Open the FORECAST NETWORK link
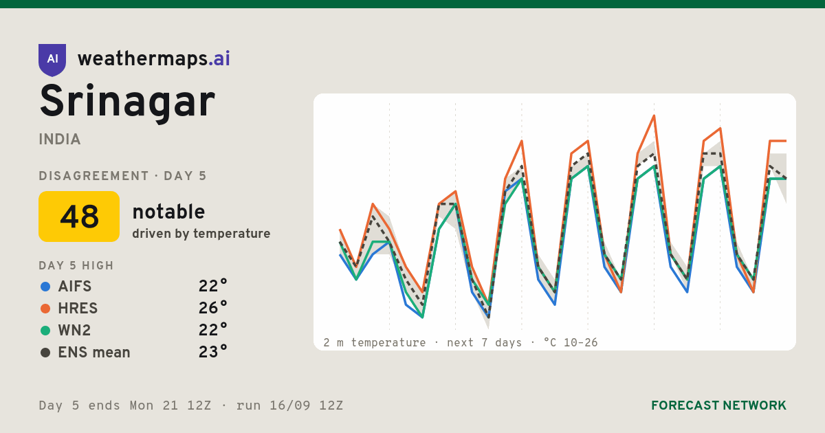Screen dimensions: 825x433 click(x=718, y=406)
